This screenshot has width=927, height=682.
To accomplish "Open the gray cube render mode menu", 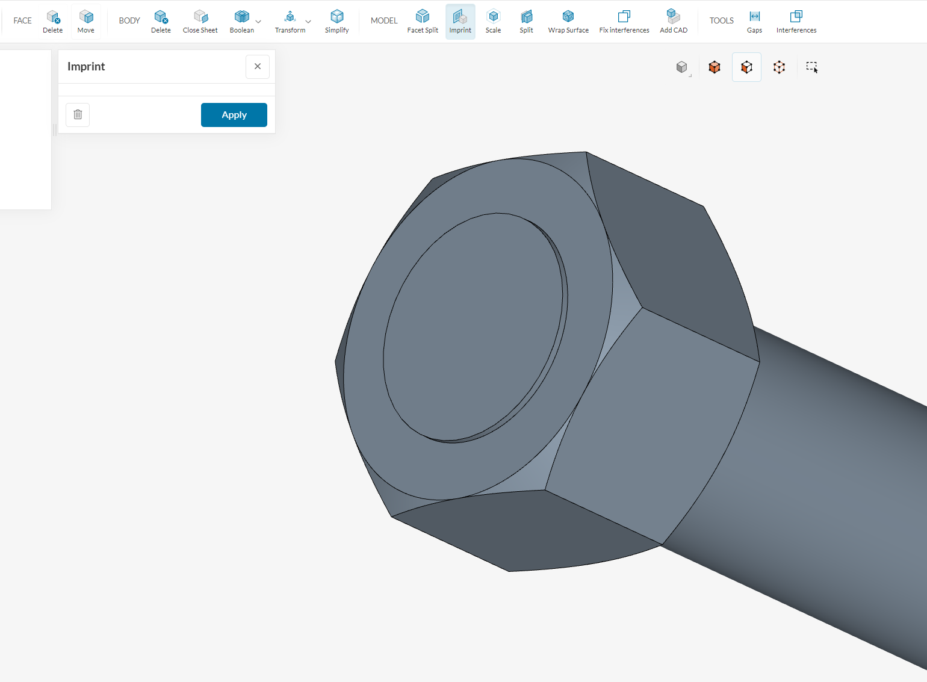I will pyautogui.click(x=682, y=67).
